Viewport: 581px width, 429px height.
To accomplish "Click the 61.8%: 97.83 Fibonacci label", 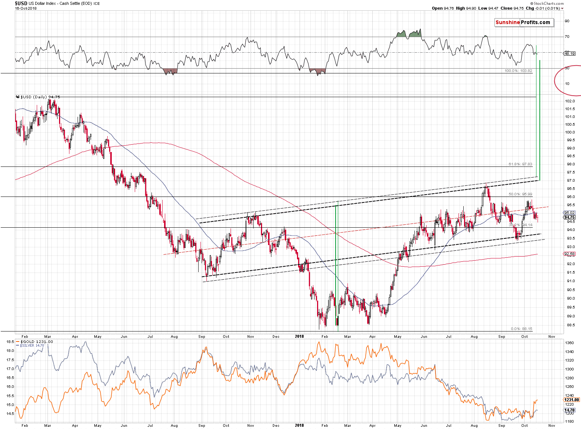I will pos(520,164).
